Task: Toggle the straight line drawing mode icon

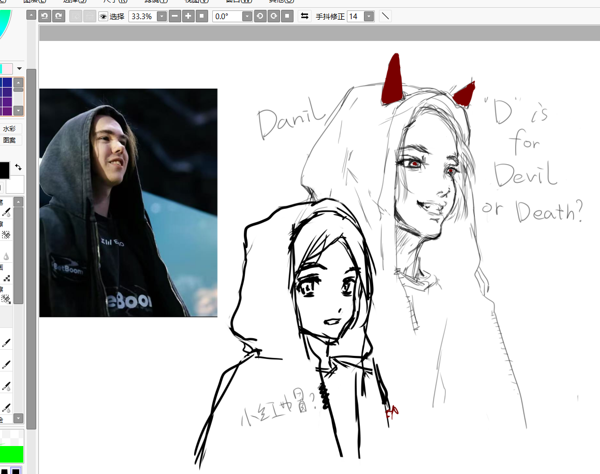Action: point(385,16)
